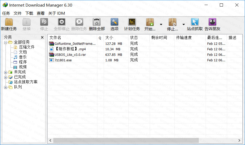Open the 文件 menu

[x=18, y=13]
